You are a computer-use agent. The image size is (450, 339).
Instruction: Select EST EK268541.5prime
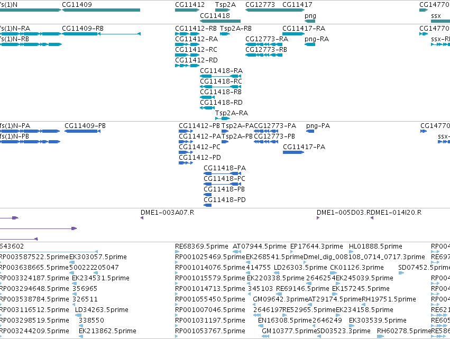(x=274, y=257)
